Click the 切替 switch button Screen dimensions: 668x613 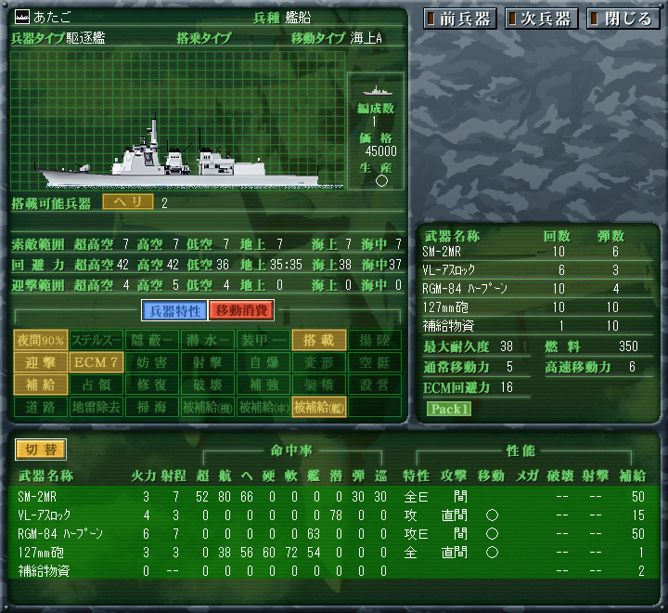[x=41, y=450]
